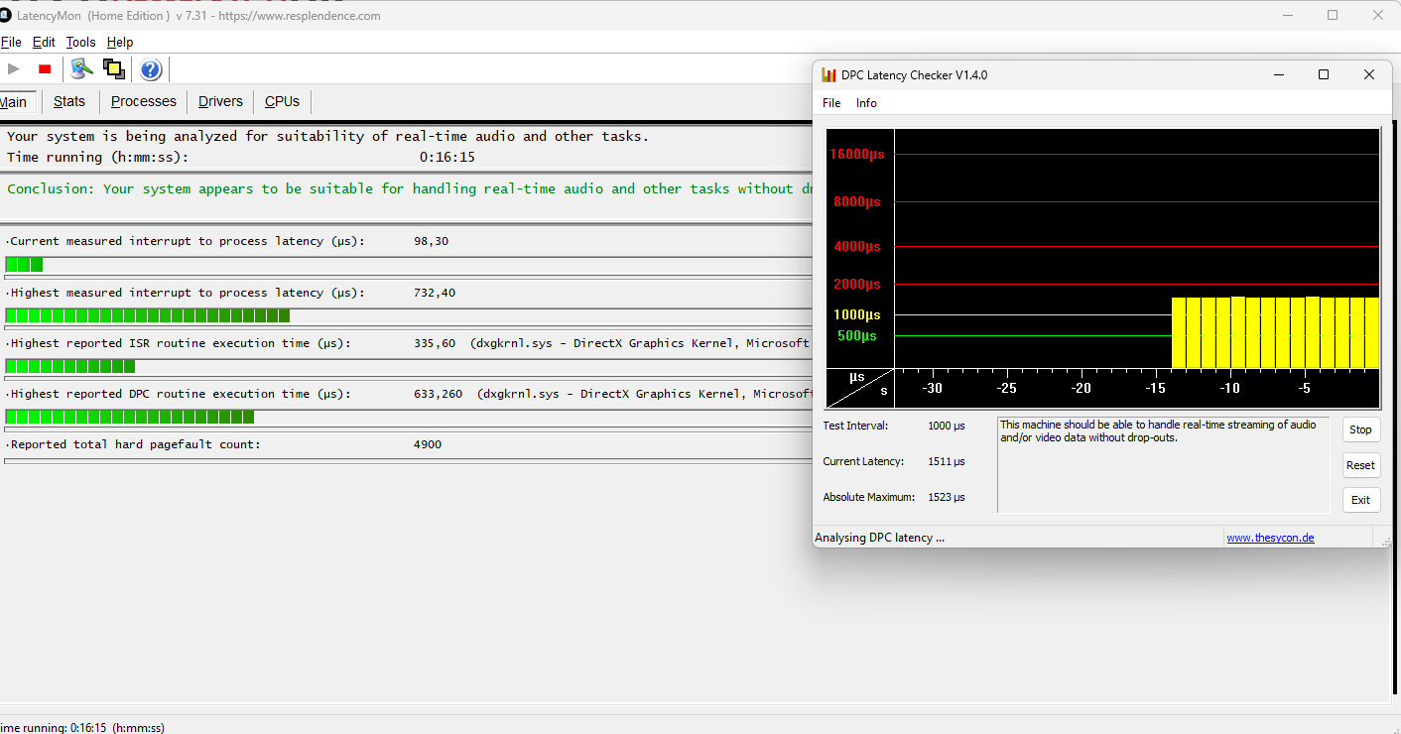The image size is (1401, 734).
Task: Click DPC Latency Checker title bar icon
Action: pos(828,75)
